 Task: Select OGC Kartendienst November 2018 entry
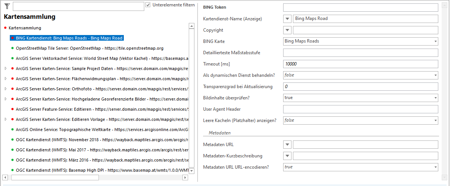pos(102,140)
